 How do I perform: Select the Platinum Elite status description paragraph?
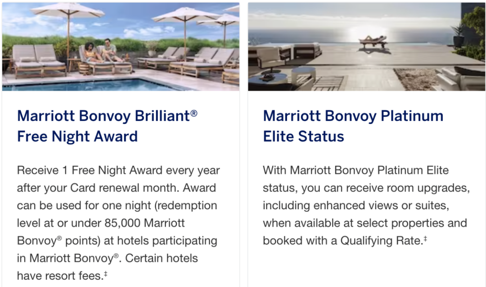366,205
